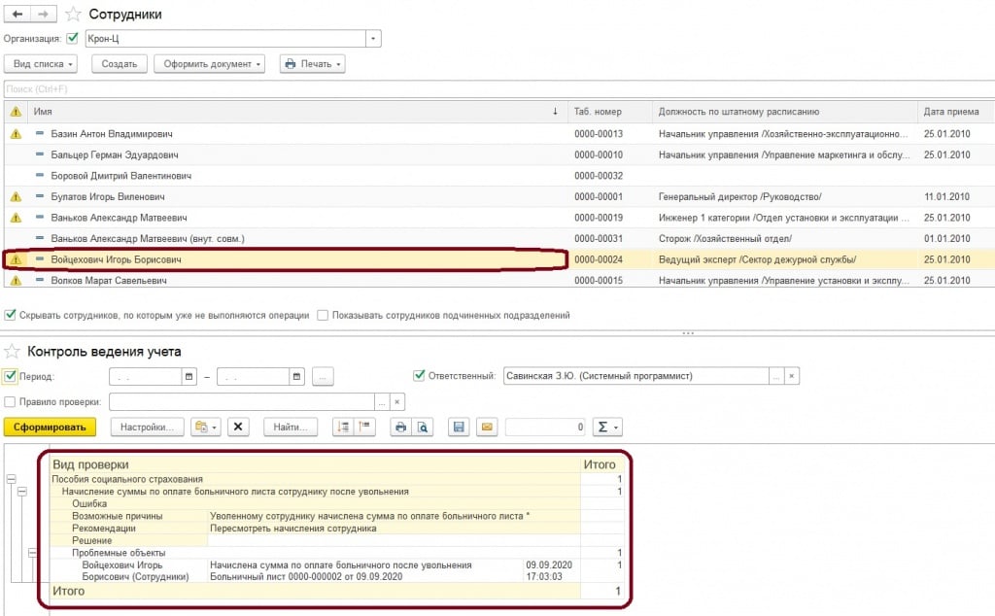Toggle Показывать сотрудников подчиненных подразделений
995x616 pixels.
click(x=324, y=315)
